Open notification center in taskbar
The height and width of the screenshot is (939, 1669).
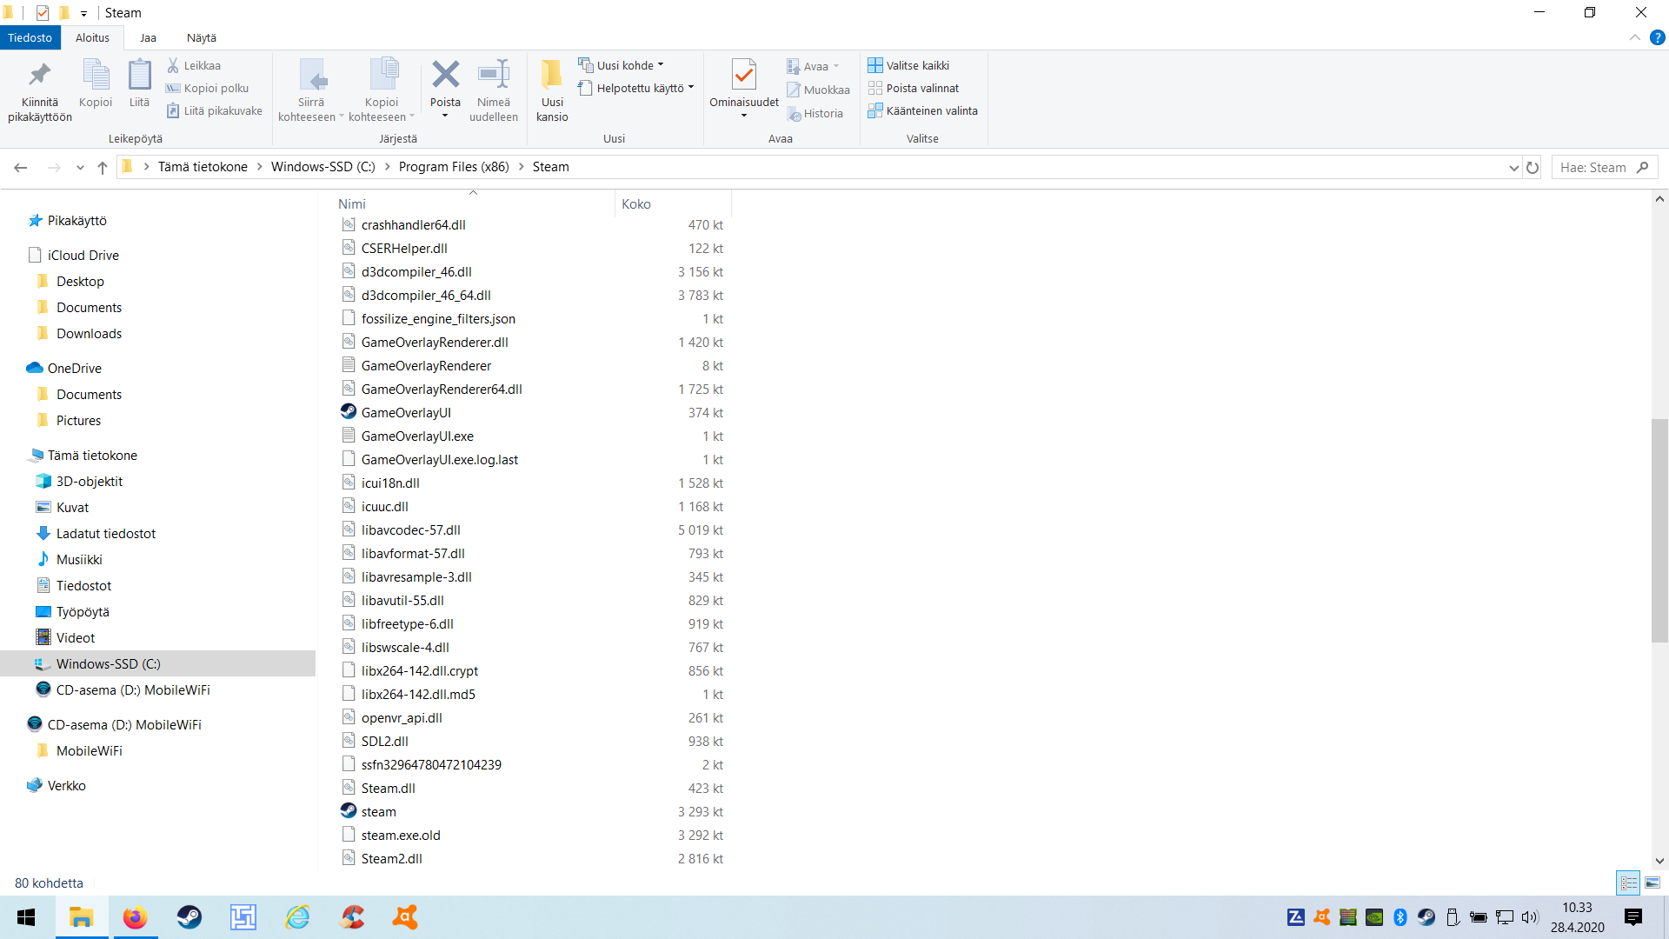point(1633,917)
